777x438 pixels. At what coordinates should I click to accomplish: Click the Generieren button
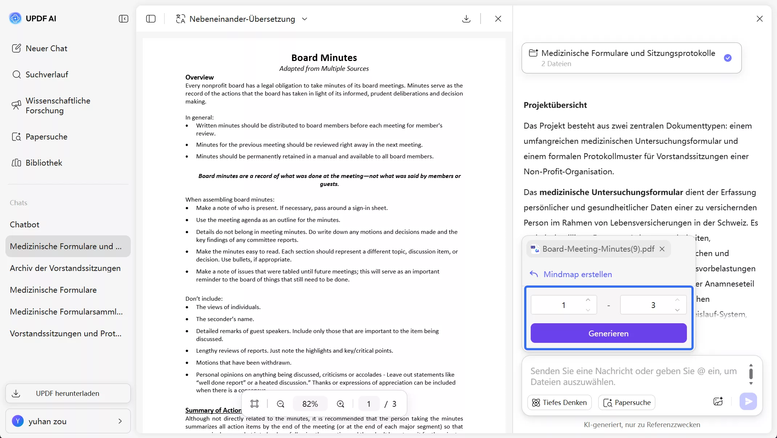coord(608,333)
